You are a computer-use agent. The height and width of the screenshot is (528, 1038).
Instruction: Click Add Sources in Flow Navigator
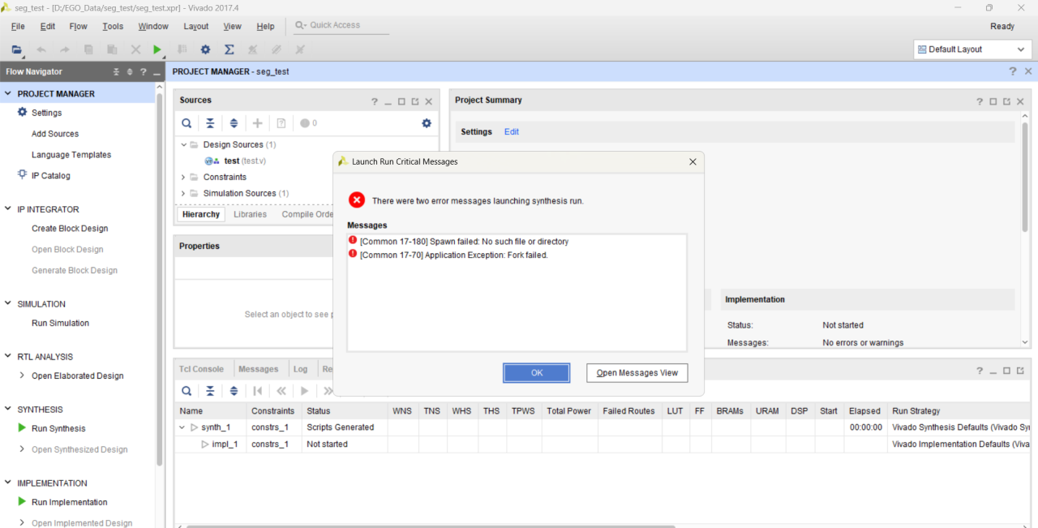pyautogui.click(x=55, y=134)
